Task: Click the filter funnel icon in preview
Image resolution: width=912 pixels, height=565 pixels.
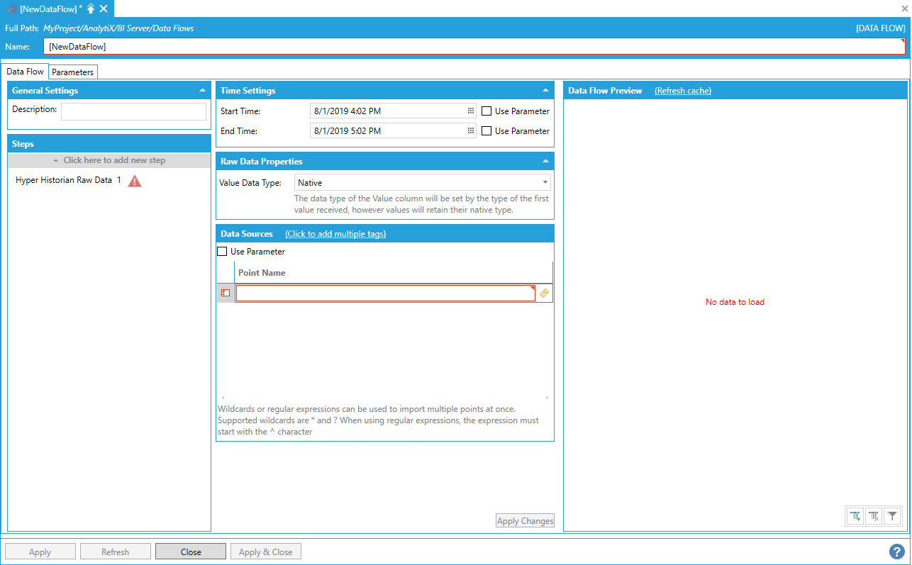Action: point(892,517)
